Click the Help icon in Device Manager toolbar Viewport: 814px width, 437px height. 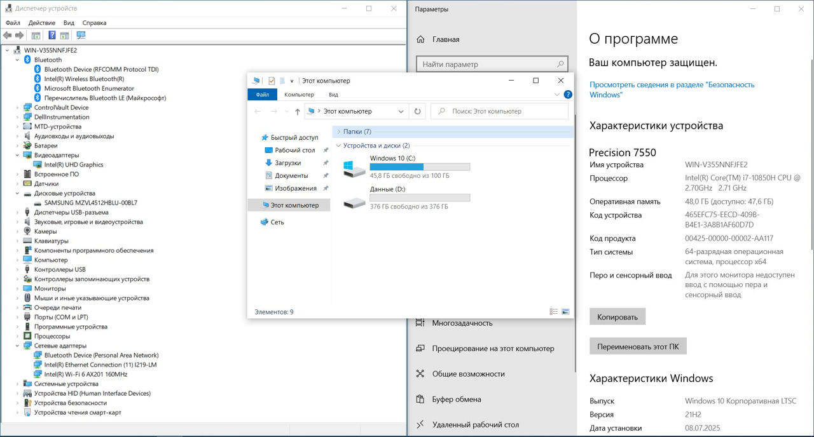pyautogui.click(x=52, y=36)
